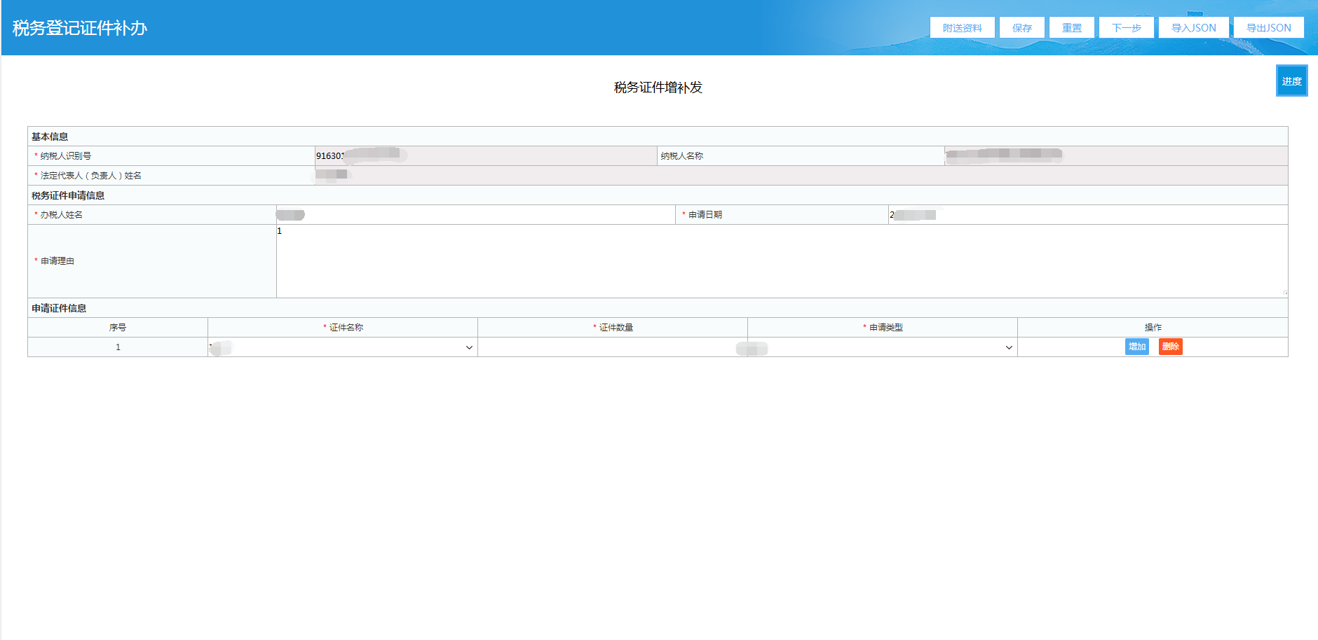Screen dimensions: 1318x640
Task: Export data with 导出JSON
Action: tap(1268, 28)
